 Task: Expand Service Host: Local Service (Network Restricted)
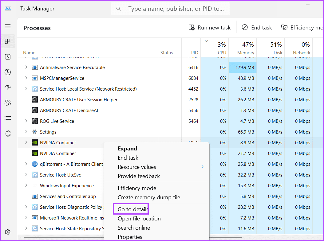point(26,89)
